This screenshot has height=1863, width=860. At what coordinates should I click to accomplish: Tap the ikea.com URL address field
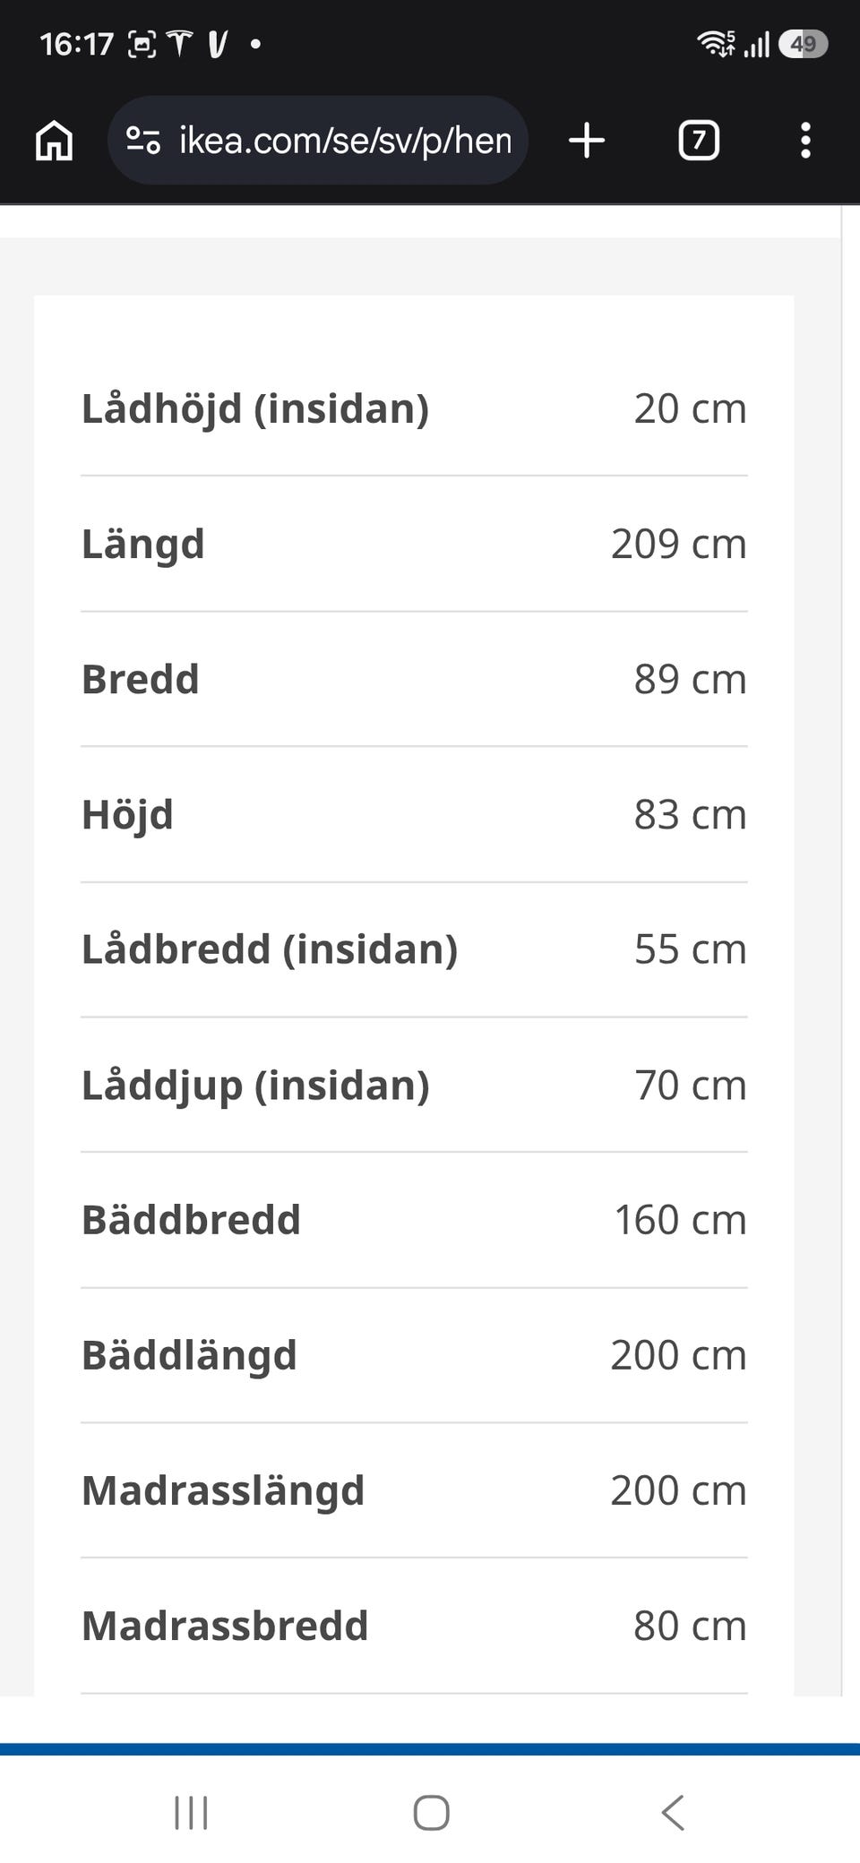(318, 141)
